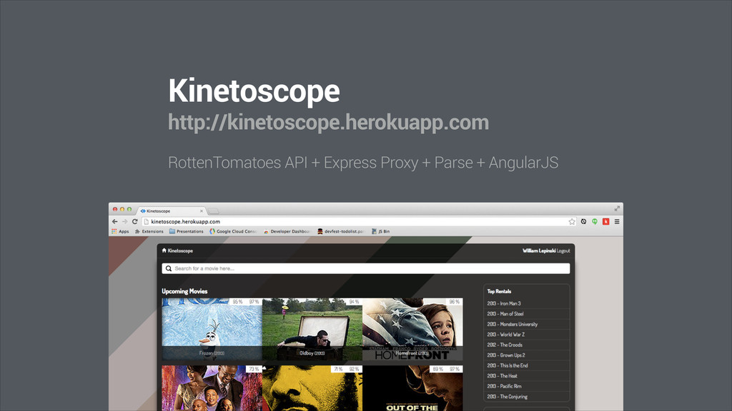Click the Top Rentals heading

pos(499,291)
